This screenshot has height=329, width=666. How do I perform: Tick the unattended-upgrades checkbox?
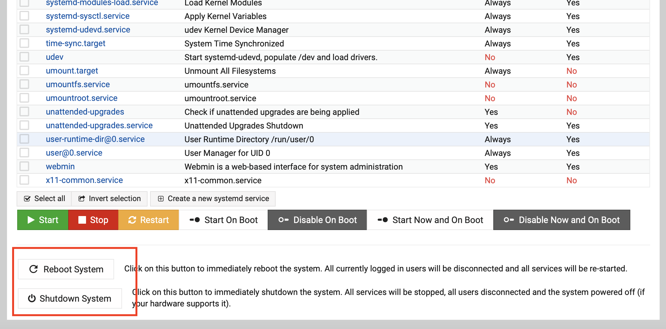(x=24, y=112)
